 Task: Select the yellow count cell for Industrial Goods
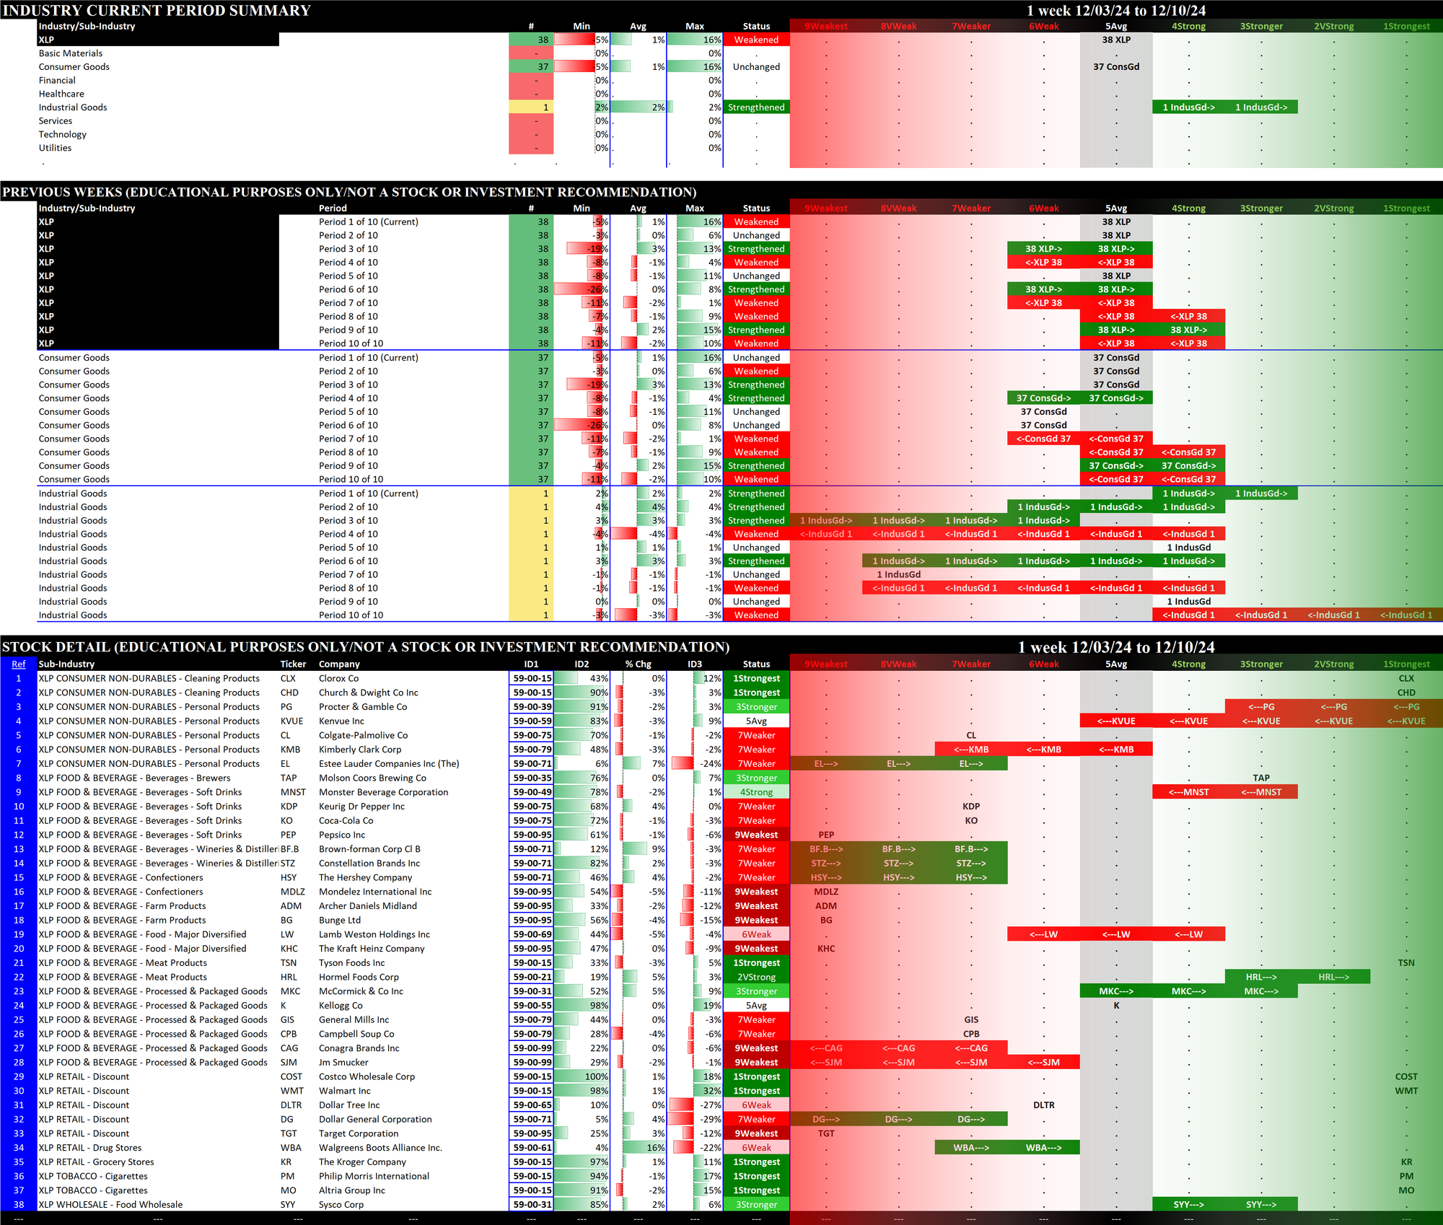coord(531,107)
